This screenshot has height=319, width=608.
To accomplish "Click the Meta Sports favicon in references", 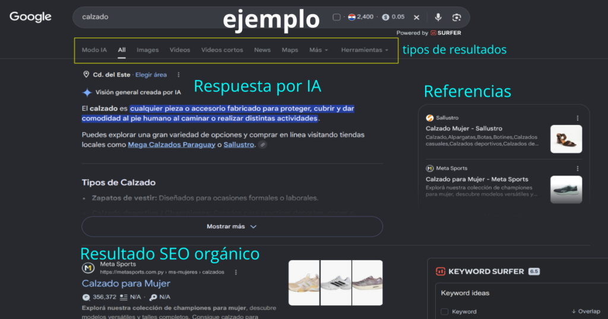I will point(430,168).
